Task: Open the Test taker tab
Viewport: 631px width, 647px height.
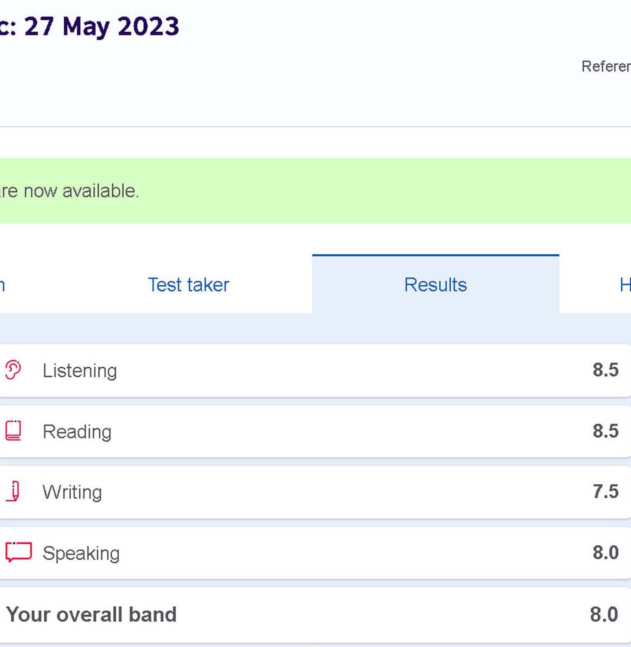Action: [x=188, y=285]
